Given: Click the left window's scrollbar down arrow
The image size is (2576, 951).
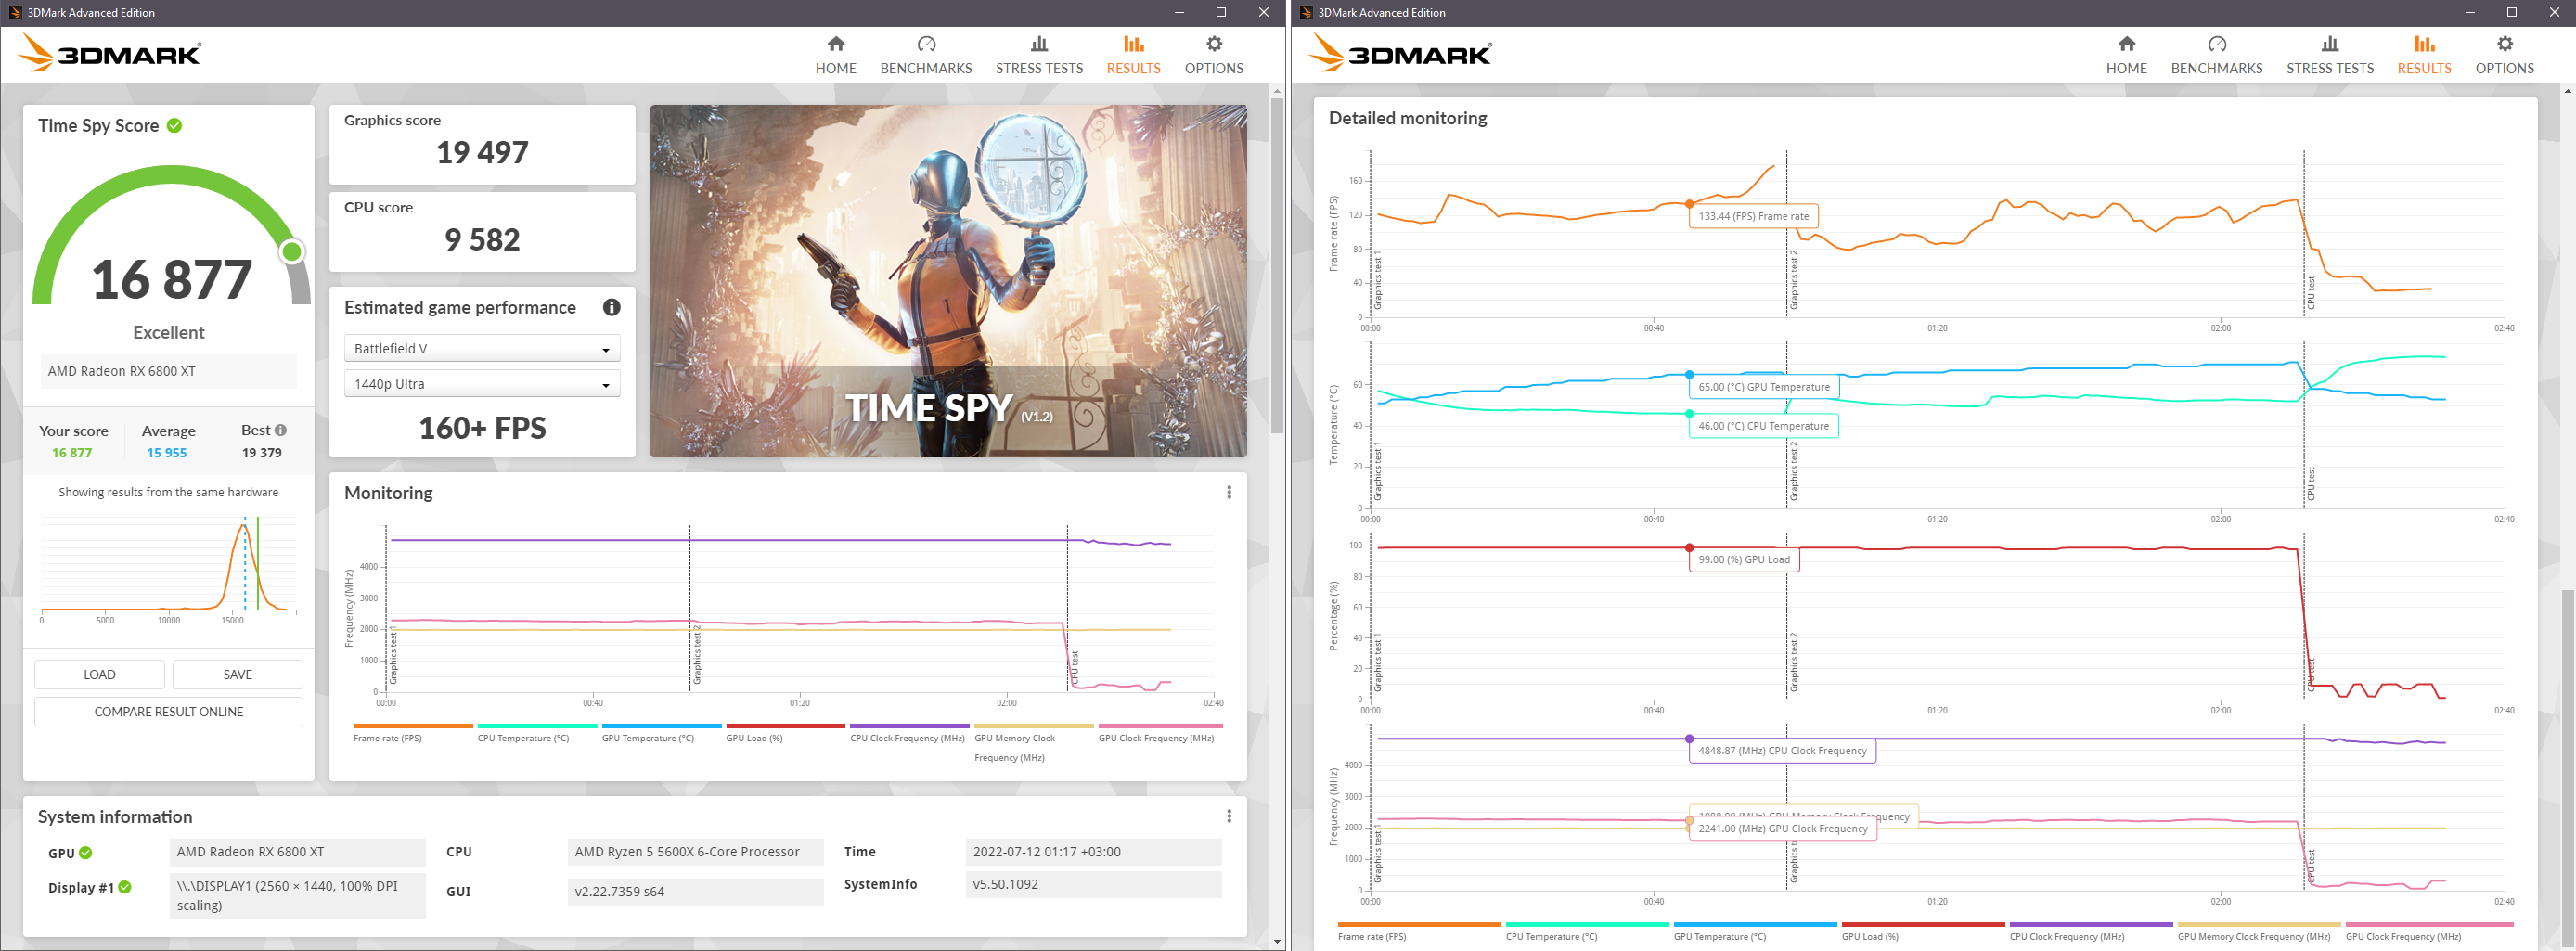Looking at the screenshot, I should pyautogui.click(x=1276, y=942).
